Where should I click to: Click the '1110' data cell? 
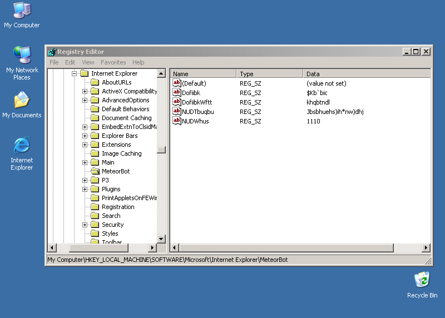313,121
